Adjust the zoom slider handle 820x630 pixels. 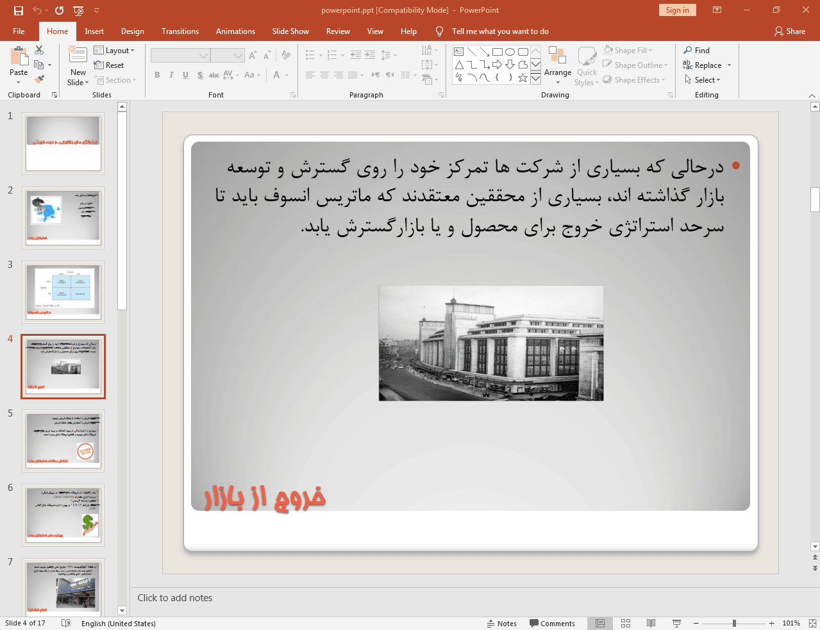(x=734, y=623)
